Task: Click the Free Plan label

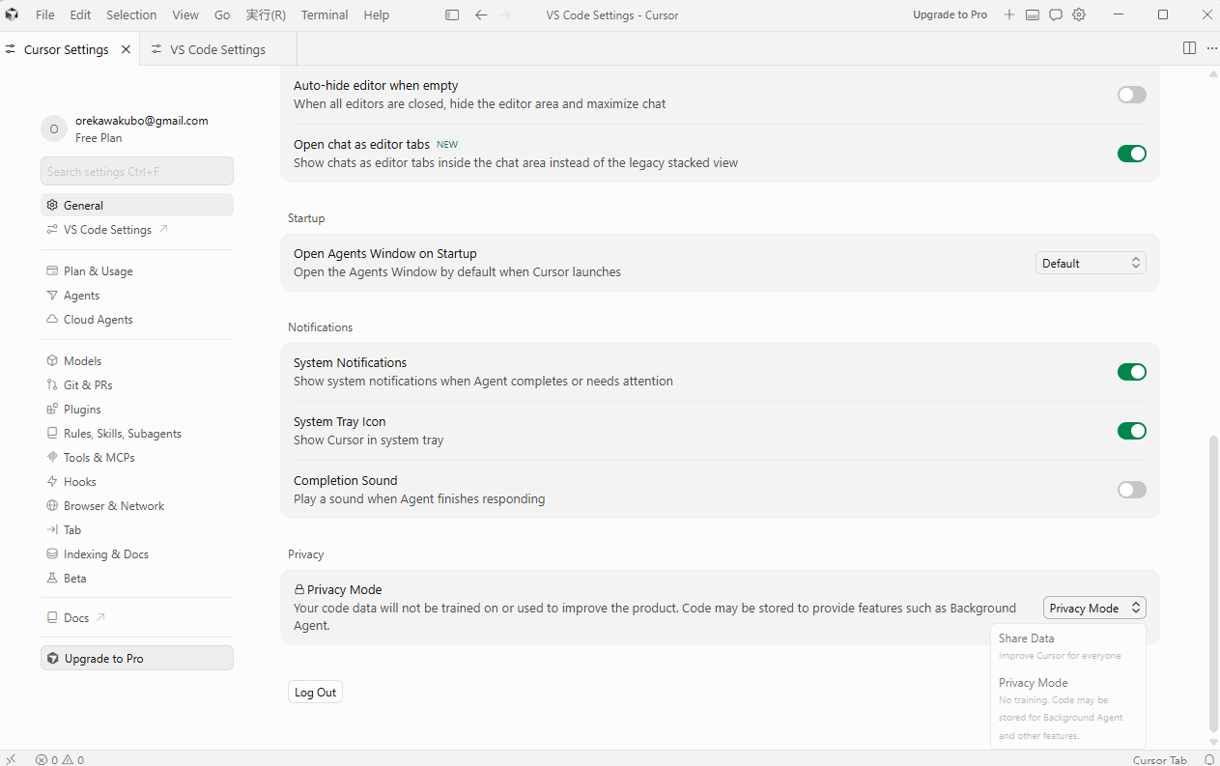Action: click(99, 138)
